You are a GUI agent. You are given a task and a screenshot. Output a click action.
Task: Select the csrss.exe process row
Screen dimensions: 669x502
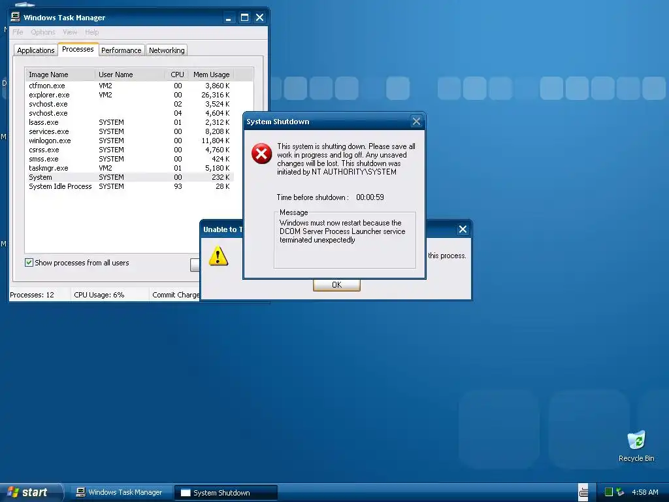pos(129,150)
